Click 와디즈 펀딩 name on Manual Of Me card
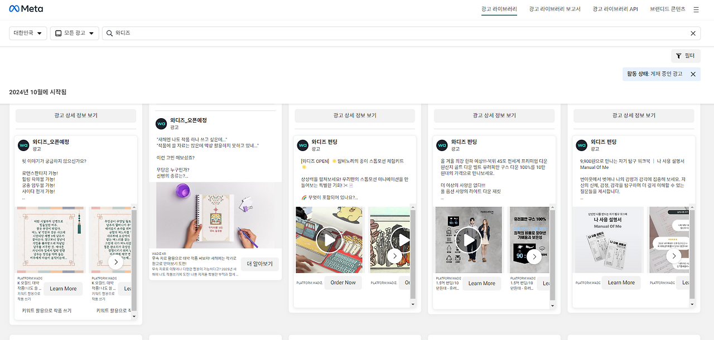This screenshot has width=714, height=340. click(x=604, y=142)
